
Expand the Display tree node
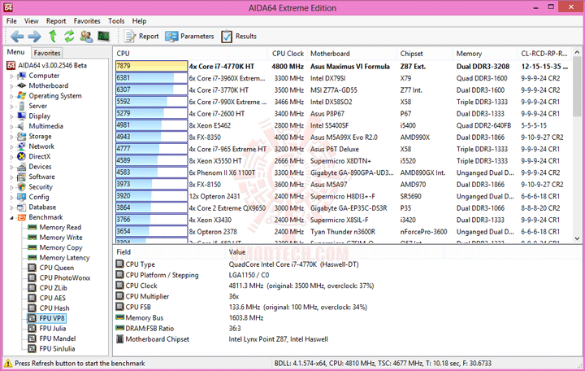point(11,116)
